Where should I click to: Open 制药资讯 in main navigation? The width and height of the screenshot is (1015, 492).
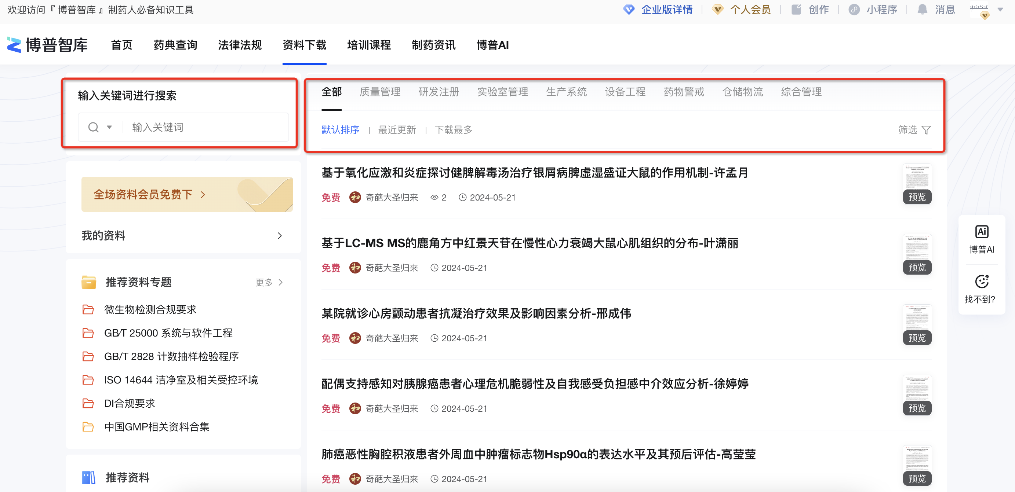[434, 45]
